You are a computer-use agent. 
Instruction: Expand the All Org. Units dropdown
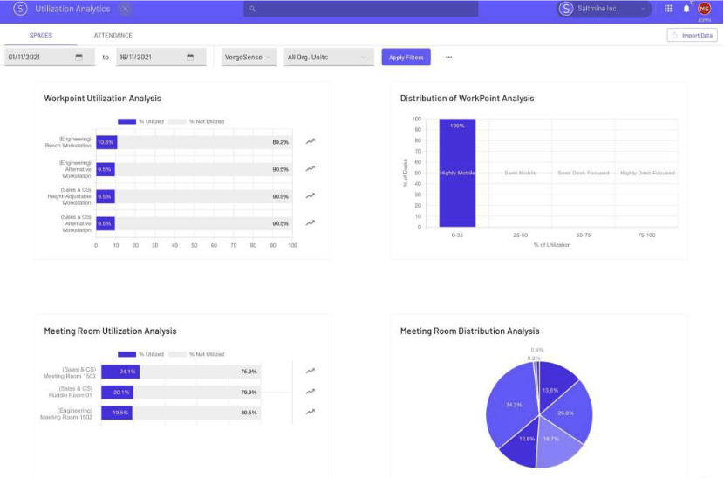tap(328, 58)
